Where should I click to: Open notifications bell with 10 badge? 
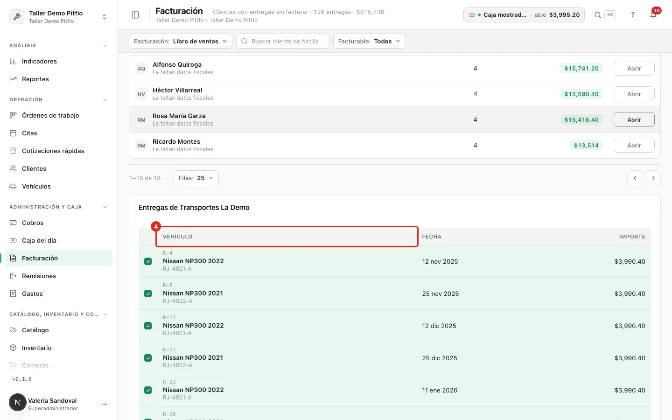[653, 15]
